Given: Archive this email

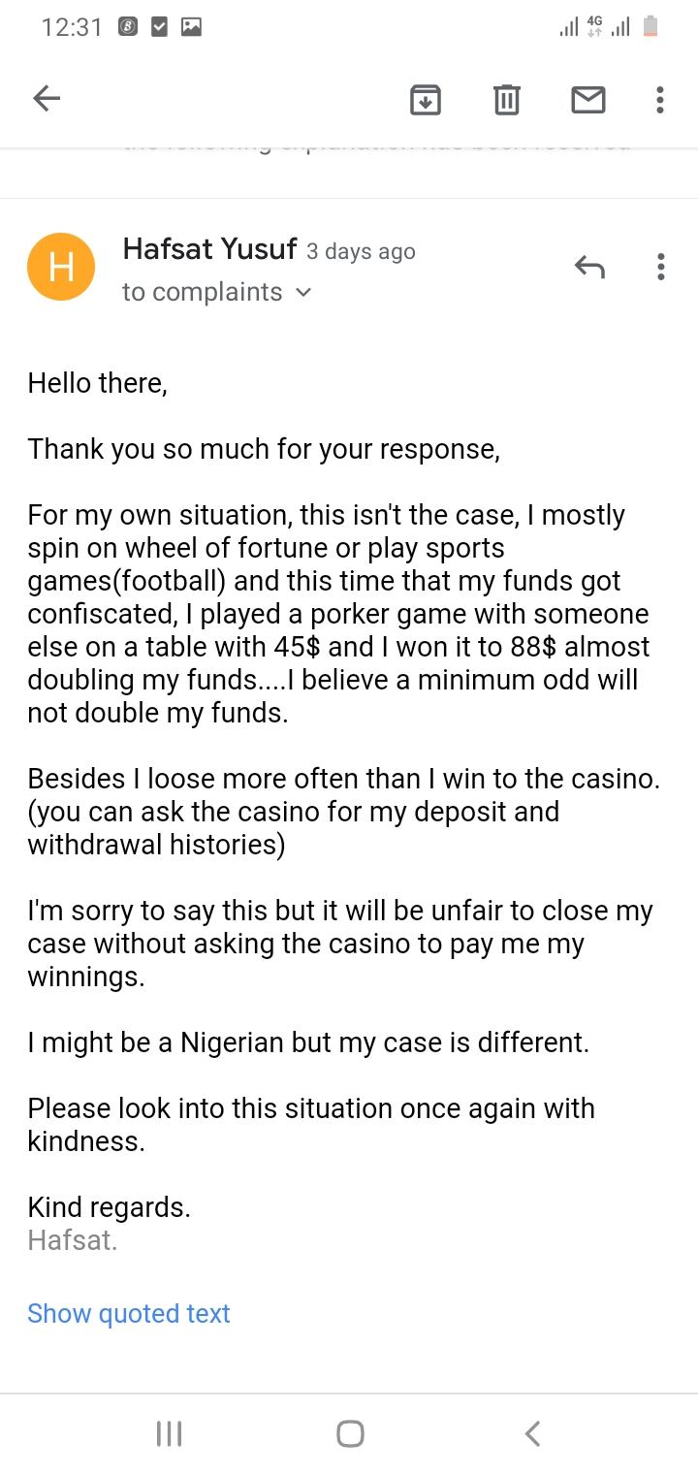Looking at the screenshot, I should [426, 99].
